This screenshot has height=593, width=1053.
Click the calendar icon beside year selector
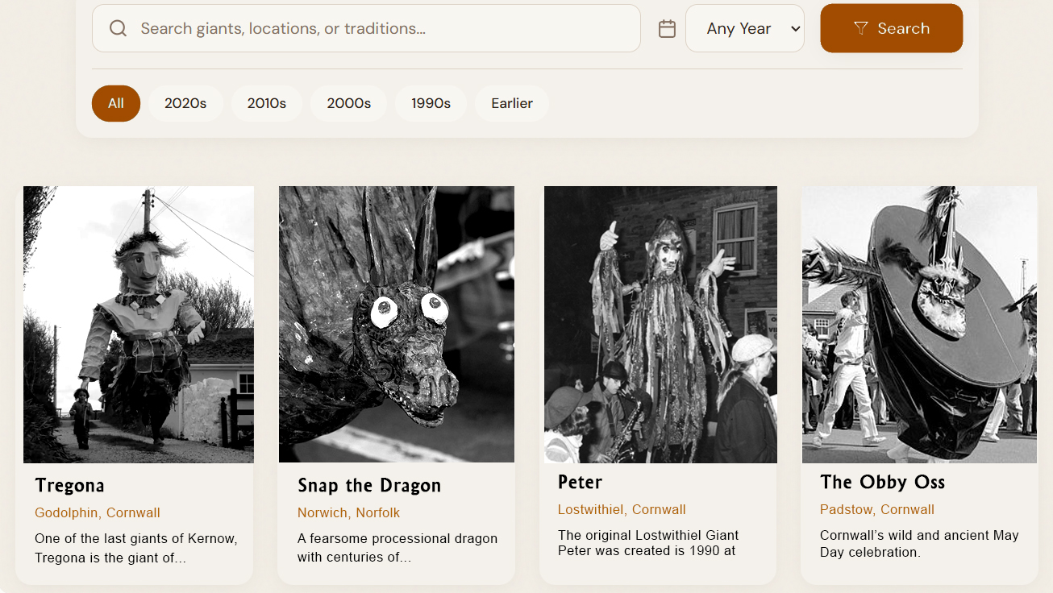(x=667, y=29)
